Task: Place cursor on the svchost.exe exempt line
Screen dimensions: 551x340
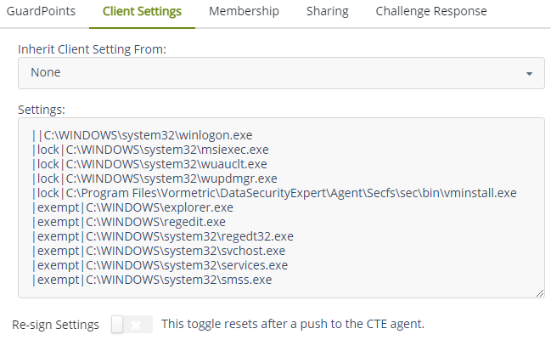Action: click(x=158, y=251)
